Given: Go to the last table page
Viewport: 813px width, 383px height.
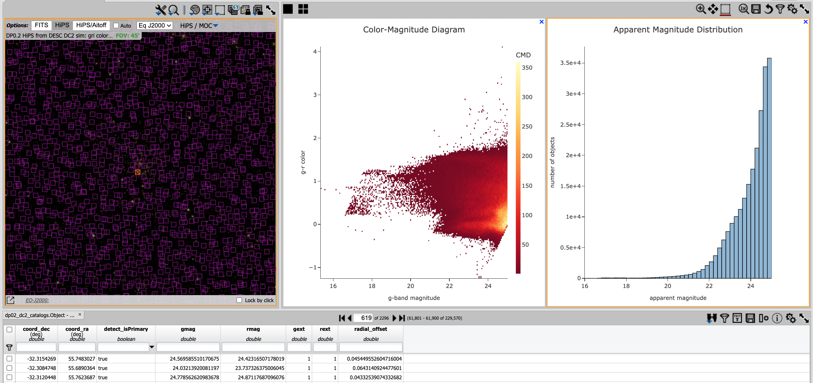Looking at the screenshot, I should [402, 318].
